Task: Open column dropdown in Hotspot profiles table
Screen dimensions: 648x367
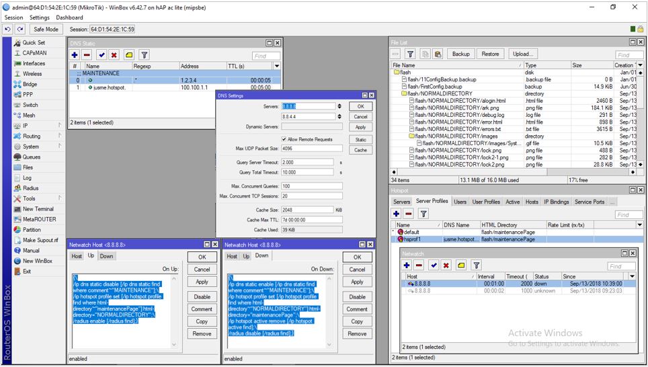Action: pyautogui.click(x=640, y=225)
